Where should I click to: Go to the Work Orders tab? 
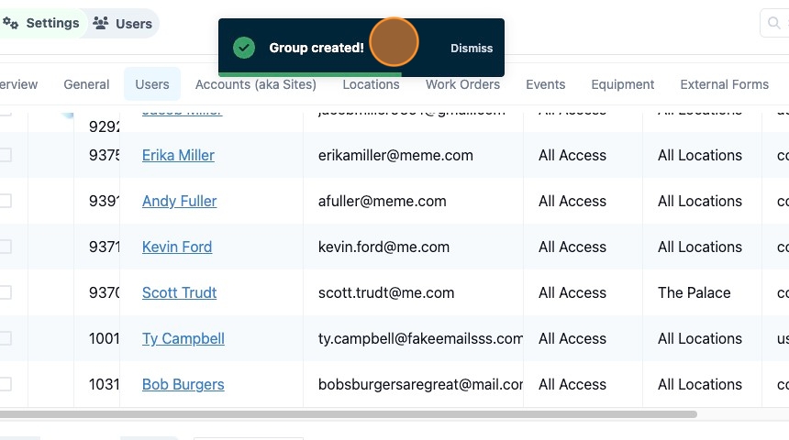tap(463, 84)
